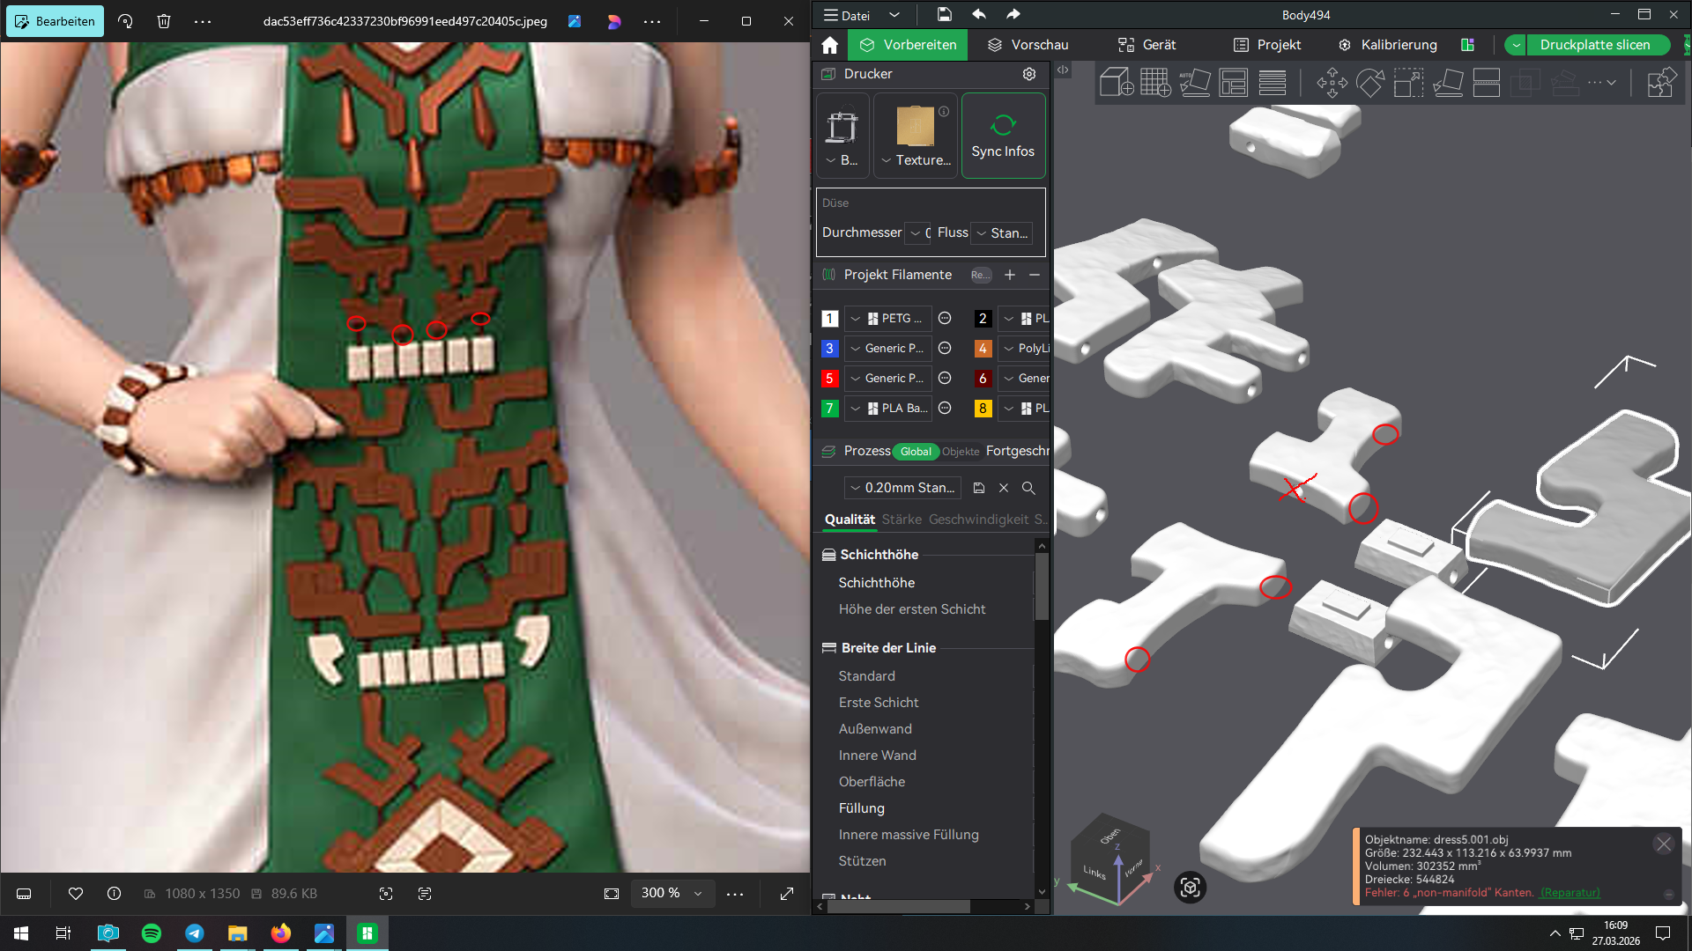Click Split to objects lines icon

point(1272,83)
